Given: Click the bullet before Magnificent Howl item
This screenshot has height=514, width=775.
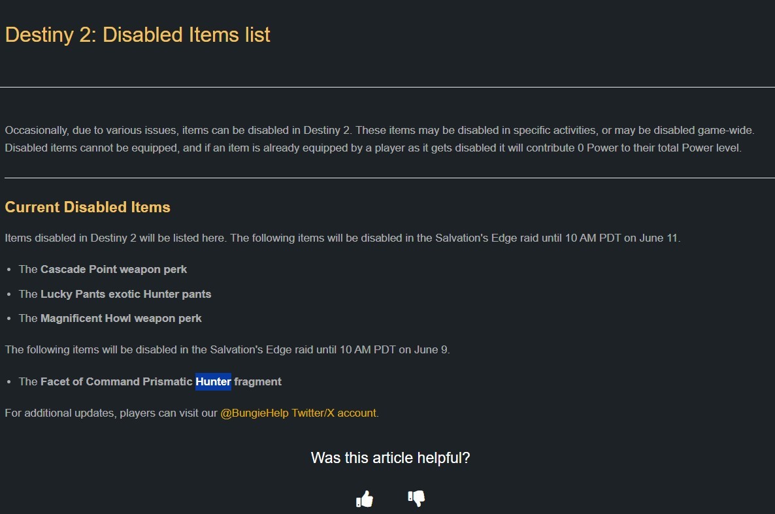Looking at the screenshot, I should [9, 319].
